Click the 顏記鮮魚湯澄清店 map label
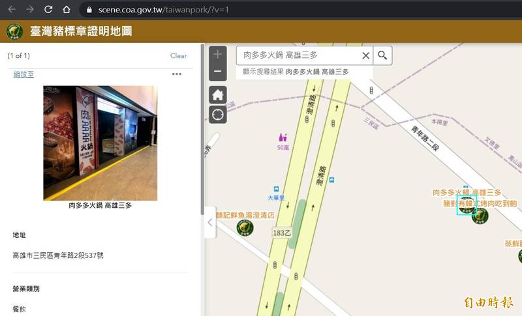 click(x=245, y=215)
